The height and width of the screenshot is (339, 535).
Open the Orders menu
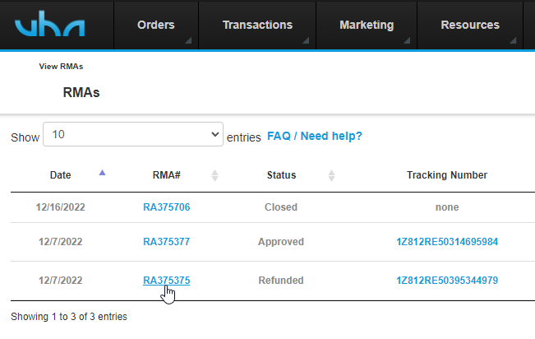coord(156,25)
